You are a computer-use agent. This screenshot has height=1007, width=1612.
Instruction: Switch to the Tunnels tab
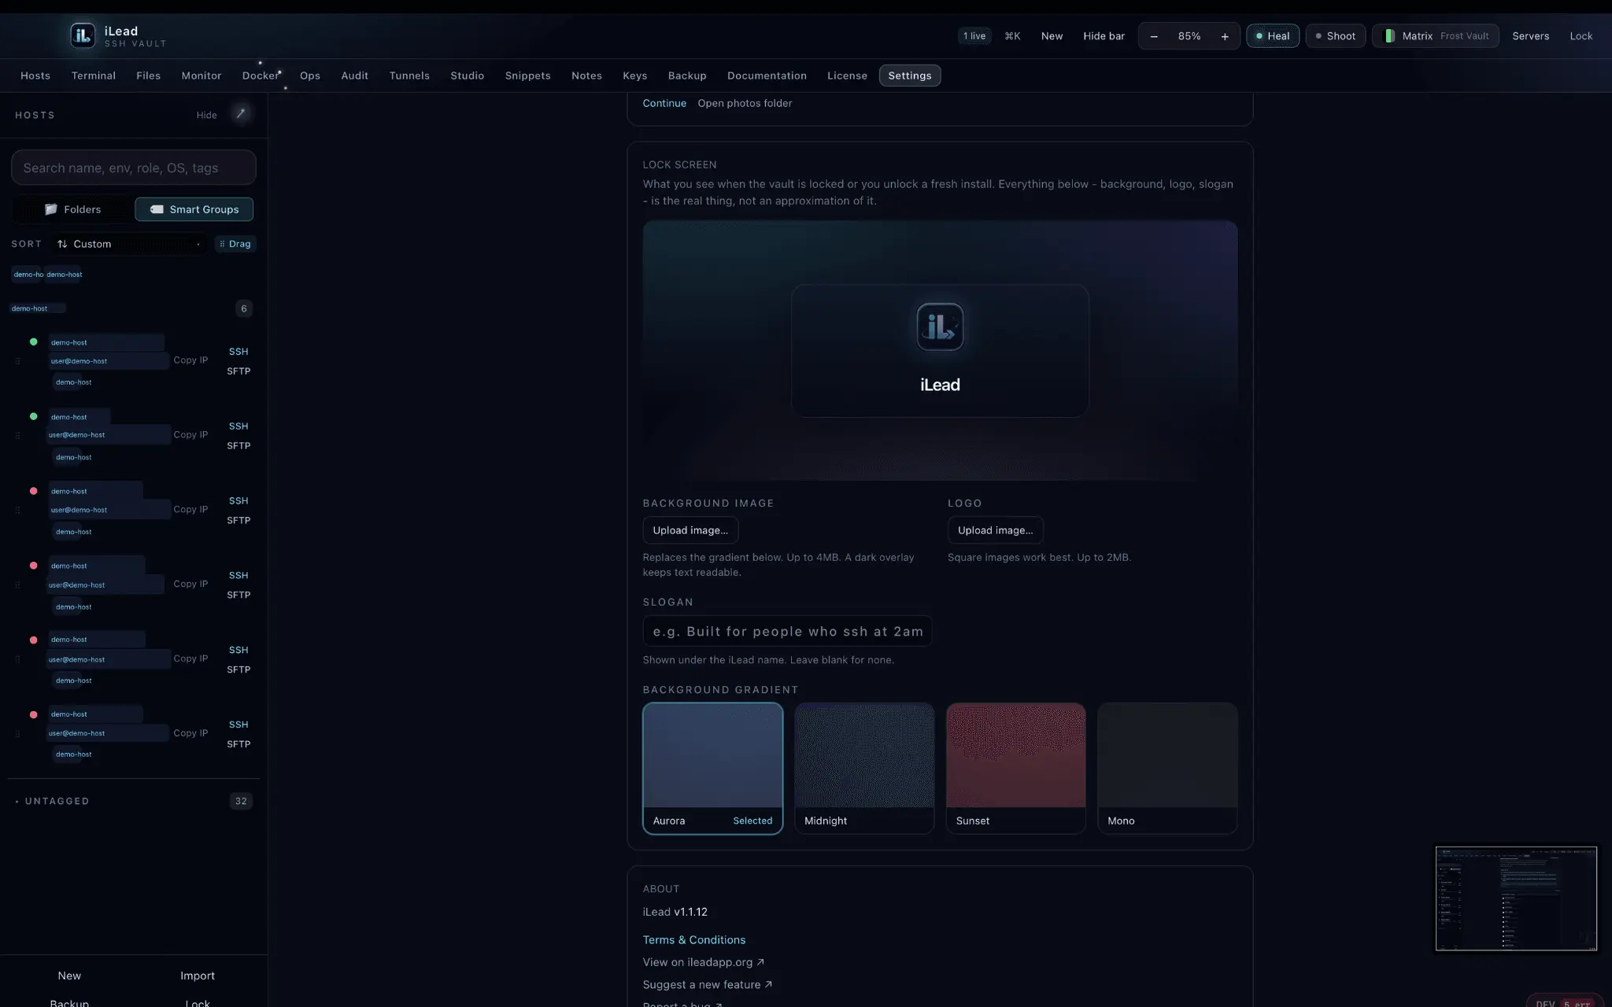point(409,76)
